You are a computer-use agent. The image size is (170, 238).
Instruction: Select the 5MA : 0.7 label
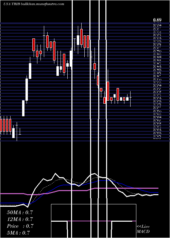pos(18,233)
